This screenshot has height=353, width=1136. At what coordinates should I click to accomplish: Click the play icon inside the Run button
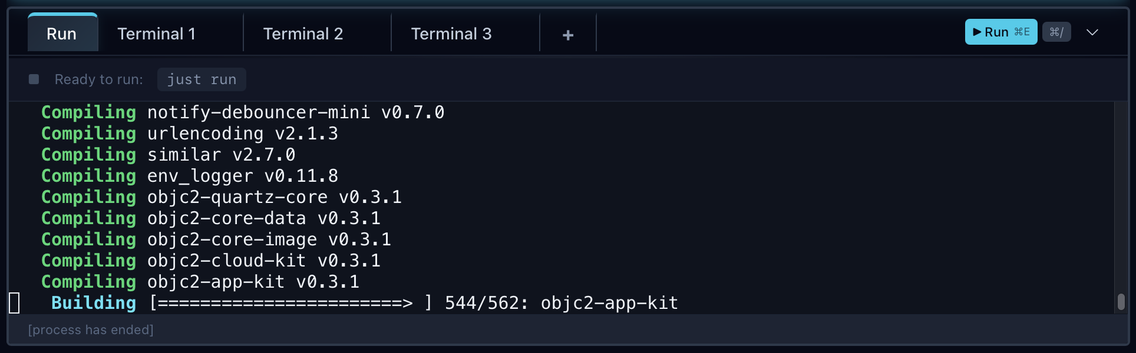[x=978, y=32]
